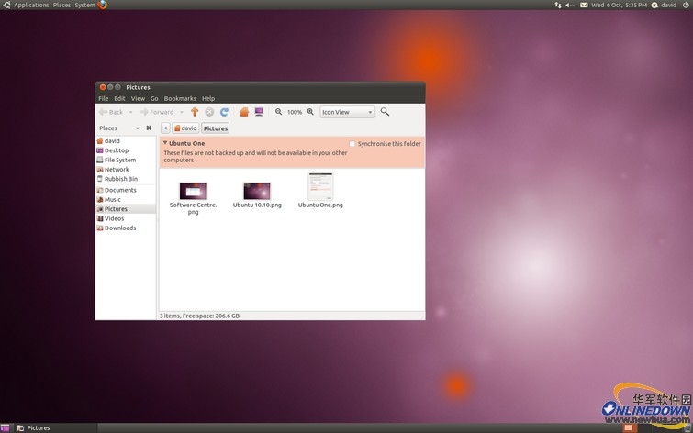Click david in the path bar

(x=185, y=128)
